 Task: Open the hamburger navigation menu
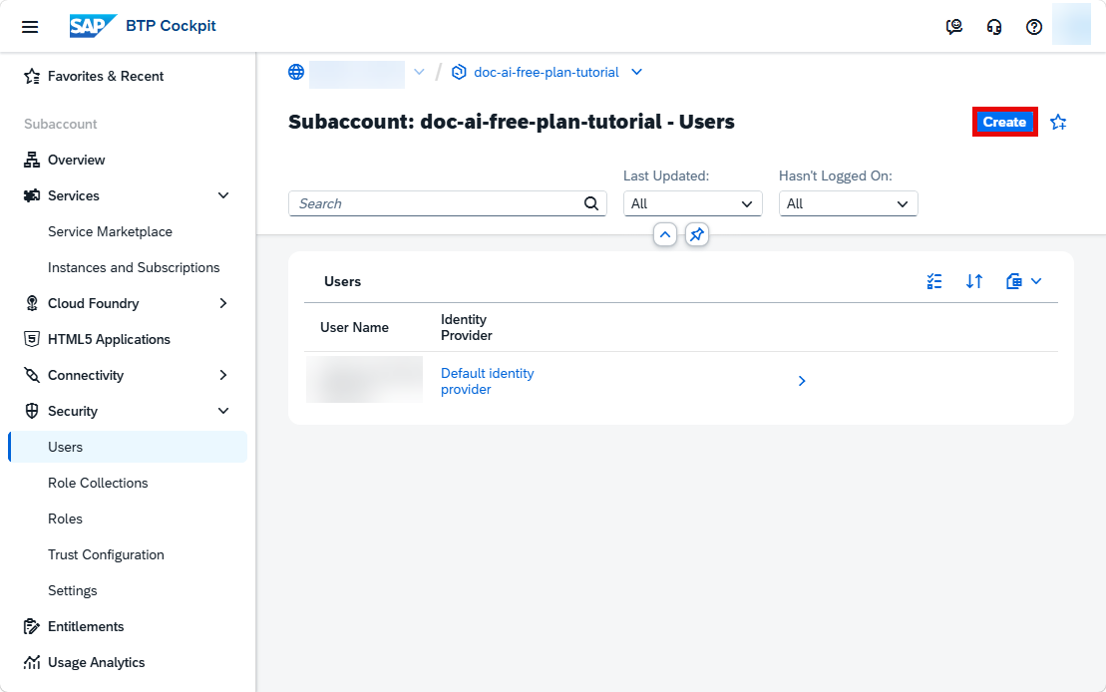30,27
